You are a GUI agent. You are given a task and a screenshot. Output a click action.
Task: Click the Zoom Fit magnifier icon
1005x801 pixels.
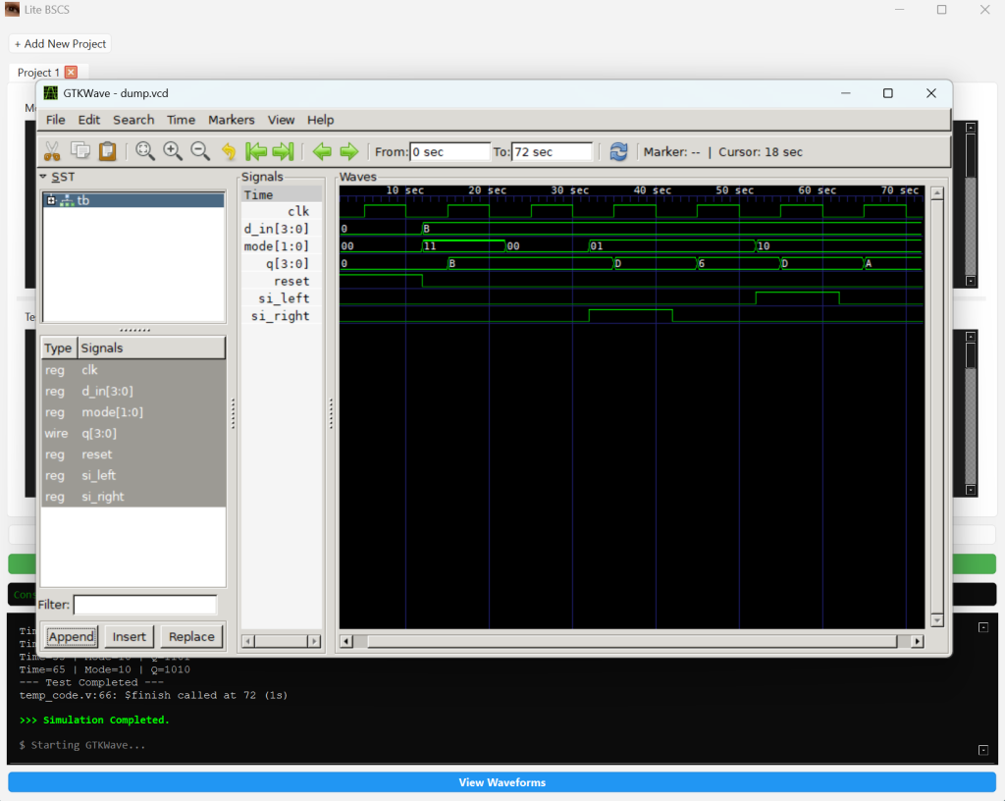tap(145, 151)
